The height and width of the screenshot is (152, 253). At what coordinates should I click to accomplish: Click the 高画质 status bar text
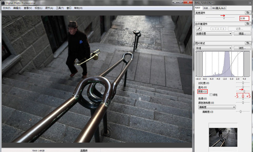coord(84,150)
